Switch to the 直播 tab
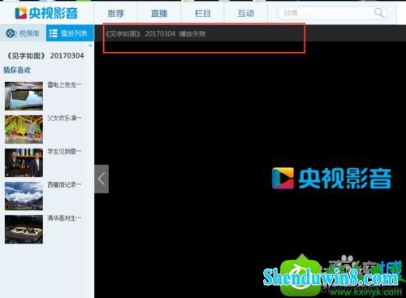 (159, 13)
